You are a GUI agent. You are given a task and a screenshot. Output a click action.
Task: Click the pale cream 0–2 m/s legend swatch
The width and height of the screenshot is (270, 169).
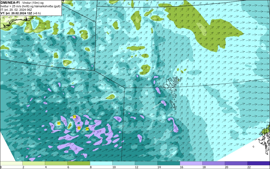[x=11, y=163]
